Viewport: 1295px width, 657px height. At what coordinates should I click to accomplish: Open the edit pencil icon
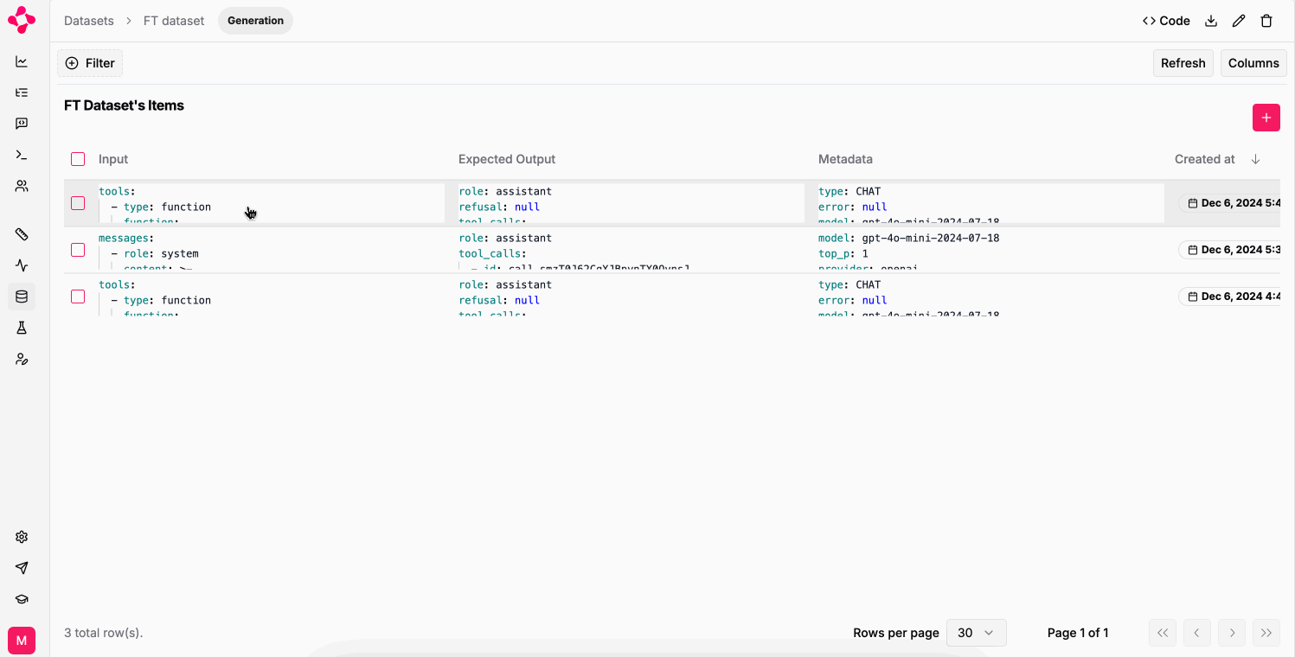1238,20
